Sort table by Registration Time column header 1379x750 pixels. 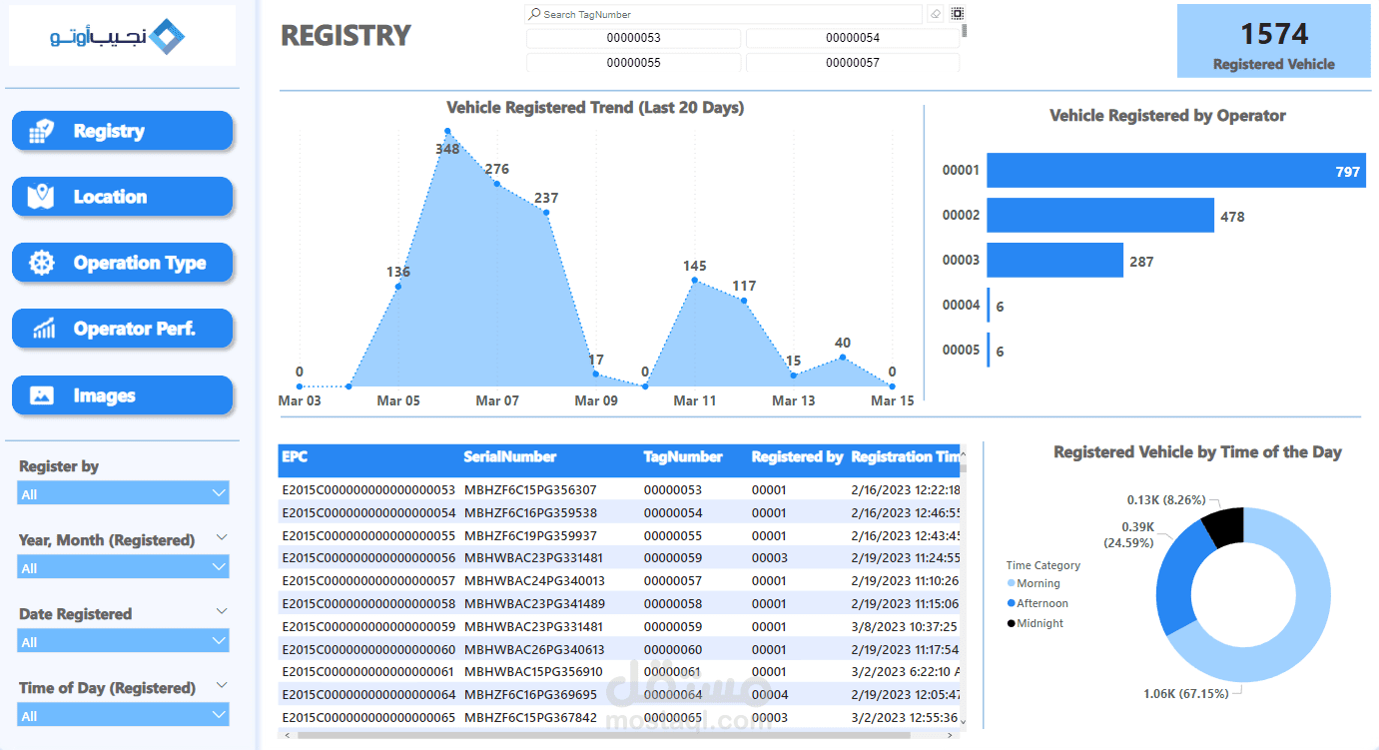[x=906, y=457]
